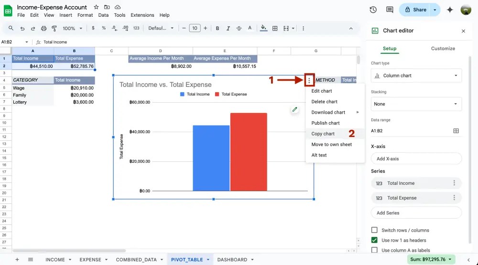Open the zoom level 100% dropdown
This screenshot has height=265, width=478.
pyautogui.click(x=72, y=28)
